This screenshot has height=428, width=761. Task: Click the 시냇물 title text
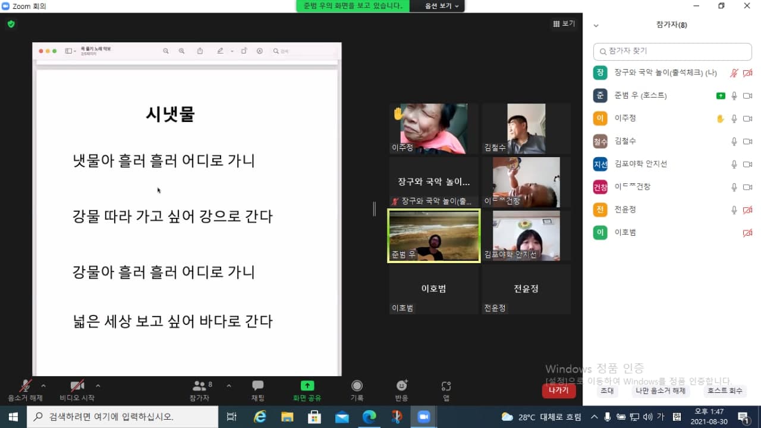coord(171,114)
